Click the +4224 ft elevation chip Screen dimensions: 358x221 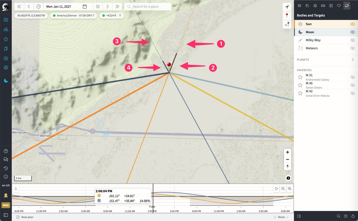112,15
